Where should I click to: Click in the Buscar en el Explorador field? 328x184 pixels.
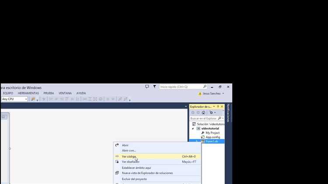pyautogui.click(x=203, y=118)
